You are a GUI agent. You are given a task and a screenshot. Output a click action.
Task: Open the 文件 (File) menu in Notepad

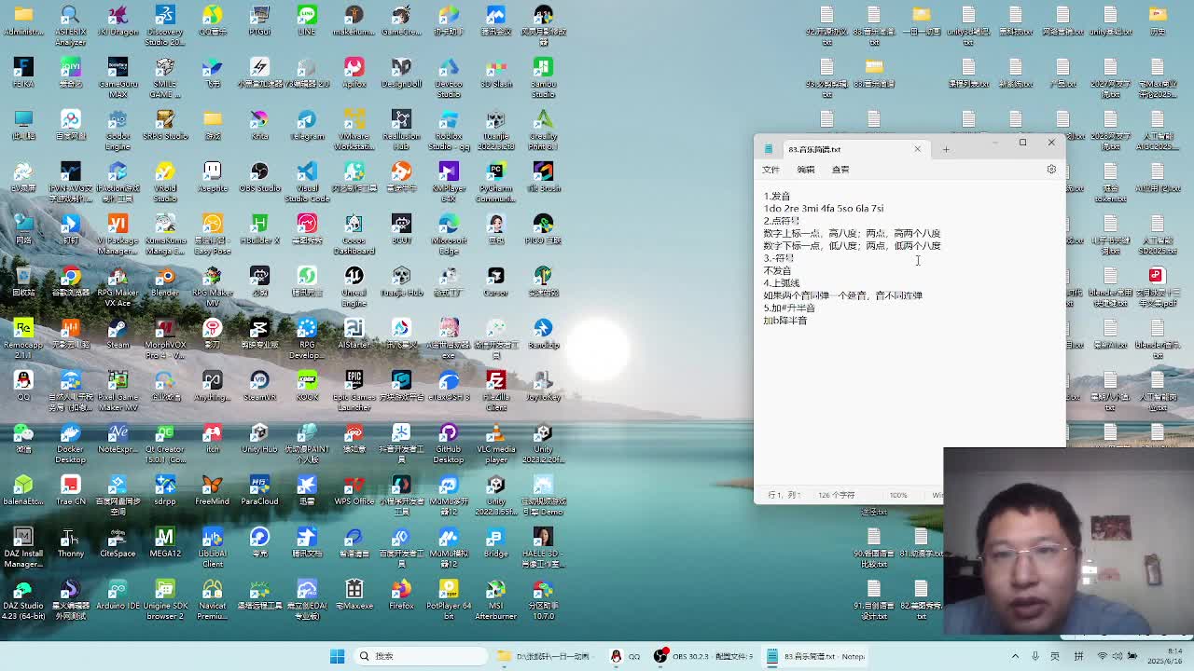[771, 170]
